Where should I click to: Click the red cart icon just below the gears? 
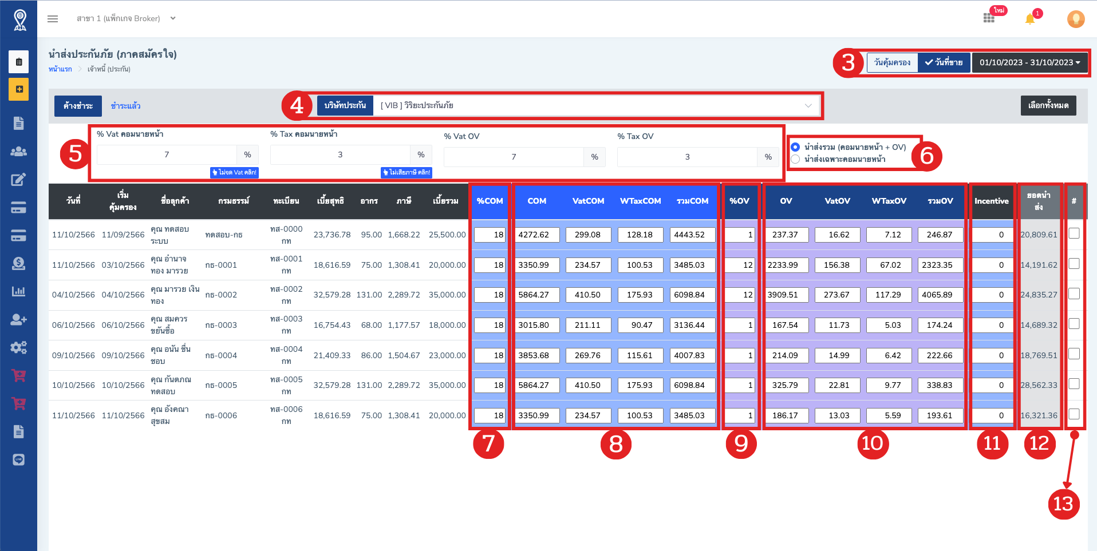(19, 375)
